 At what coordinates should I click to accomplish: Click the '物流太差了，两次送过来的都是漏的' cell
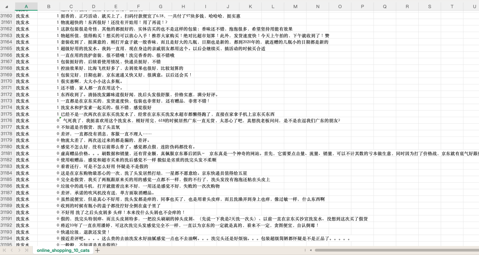pos(106,140)
